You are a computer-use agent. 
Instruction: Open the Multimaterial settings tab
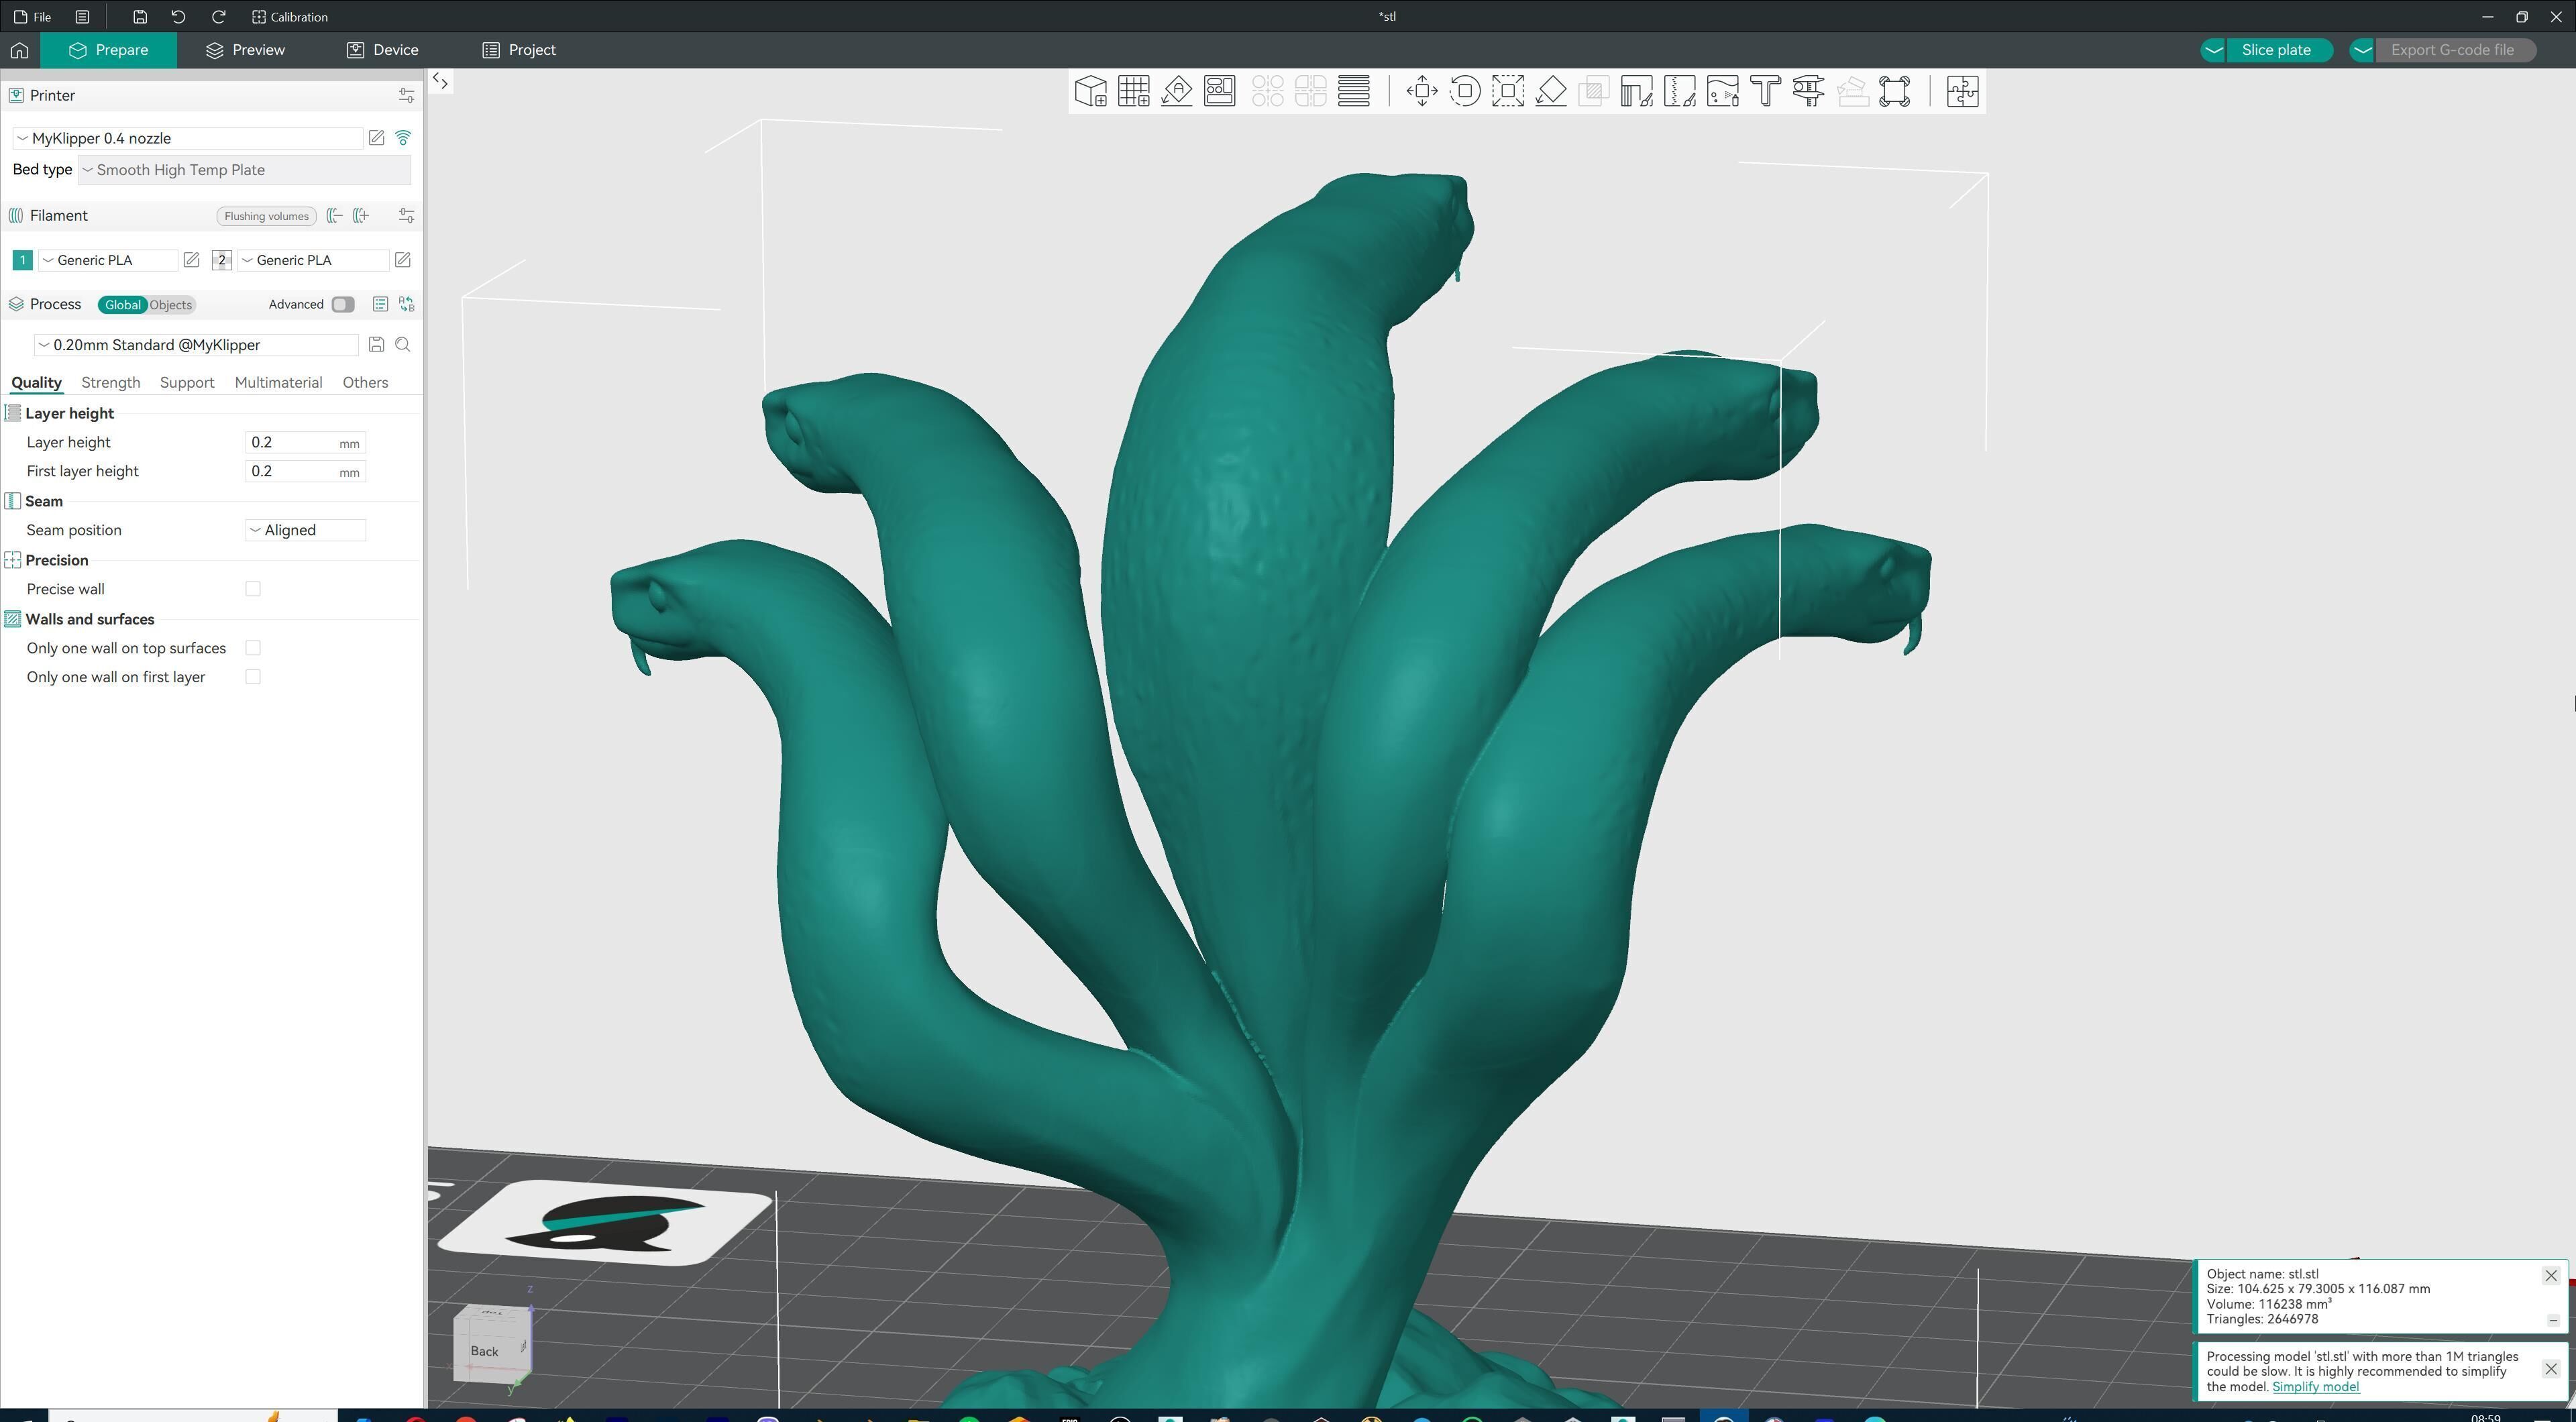click(x=278, y=383)
